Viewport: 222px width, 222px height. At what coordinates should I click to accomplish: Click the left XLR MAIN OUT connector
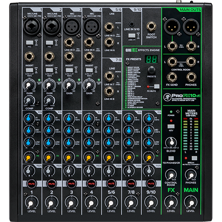[172, 27]
